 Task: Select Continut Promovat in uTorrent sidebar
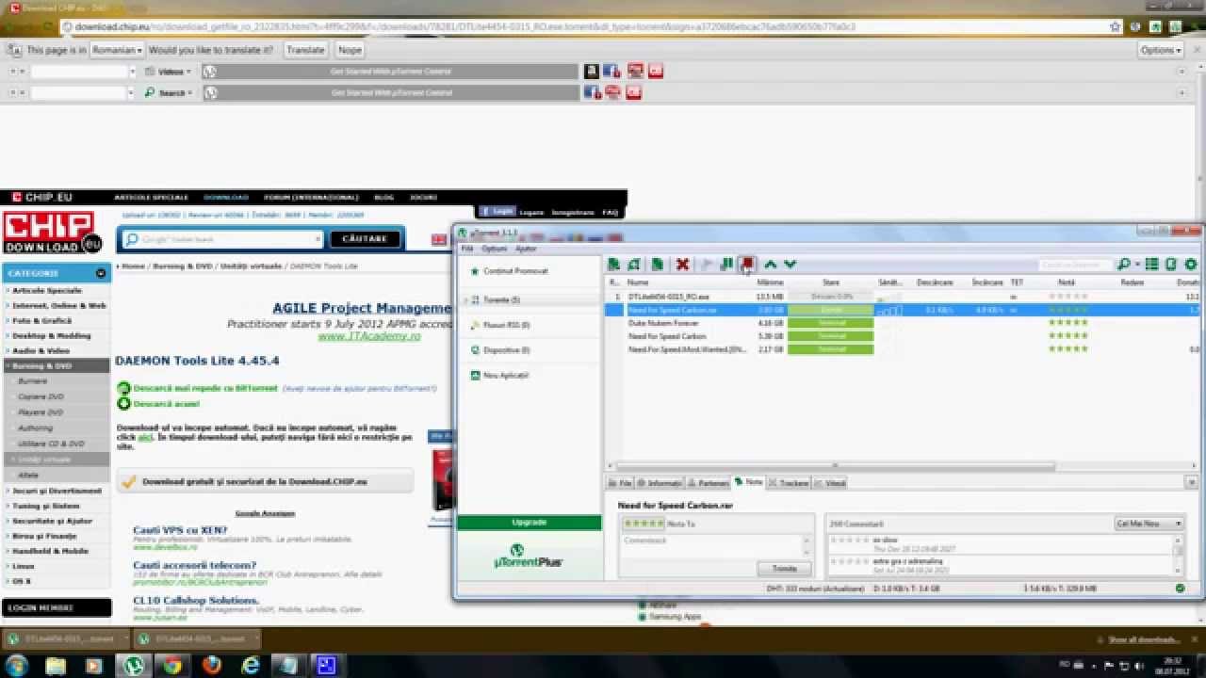(514, 271)
